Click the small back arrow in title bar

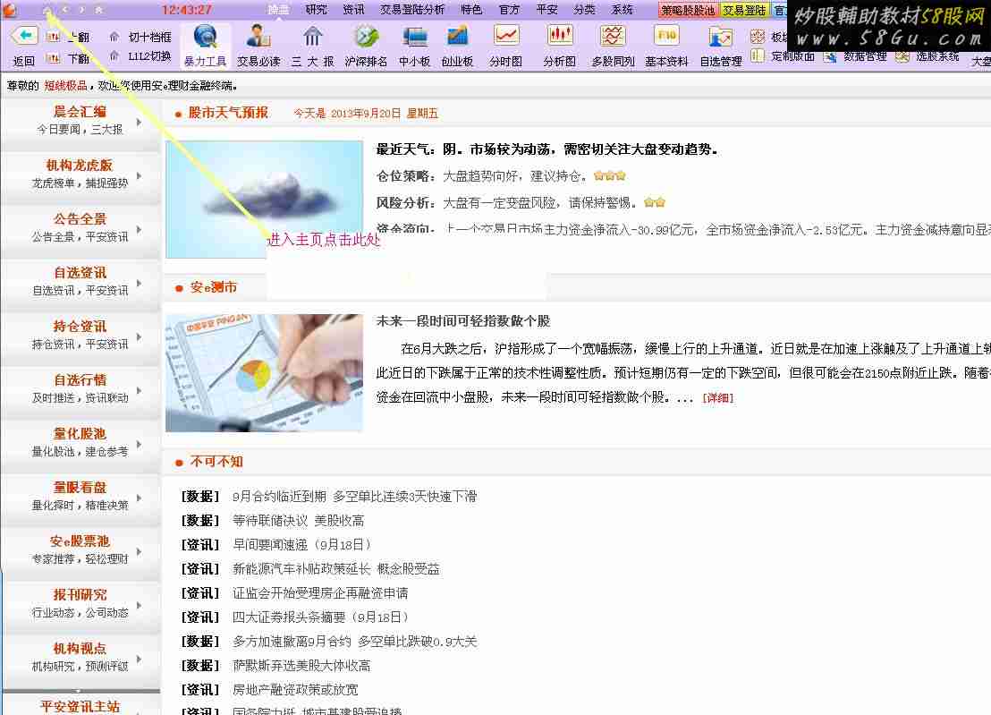[x=64, y=10]
